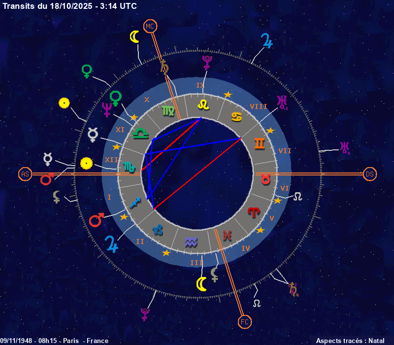Screen dimensions: 394x345
Task: Click the Aries ram glyph
Action: click(x=255, y=212)
